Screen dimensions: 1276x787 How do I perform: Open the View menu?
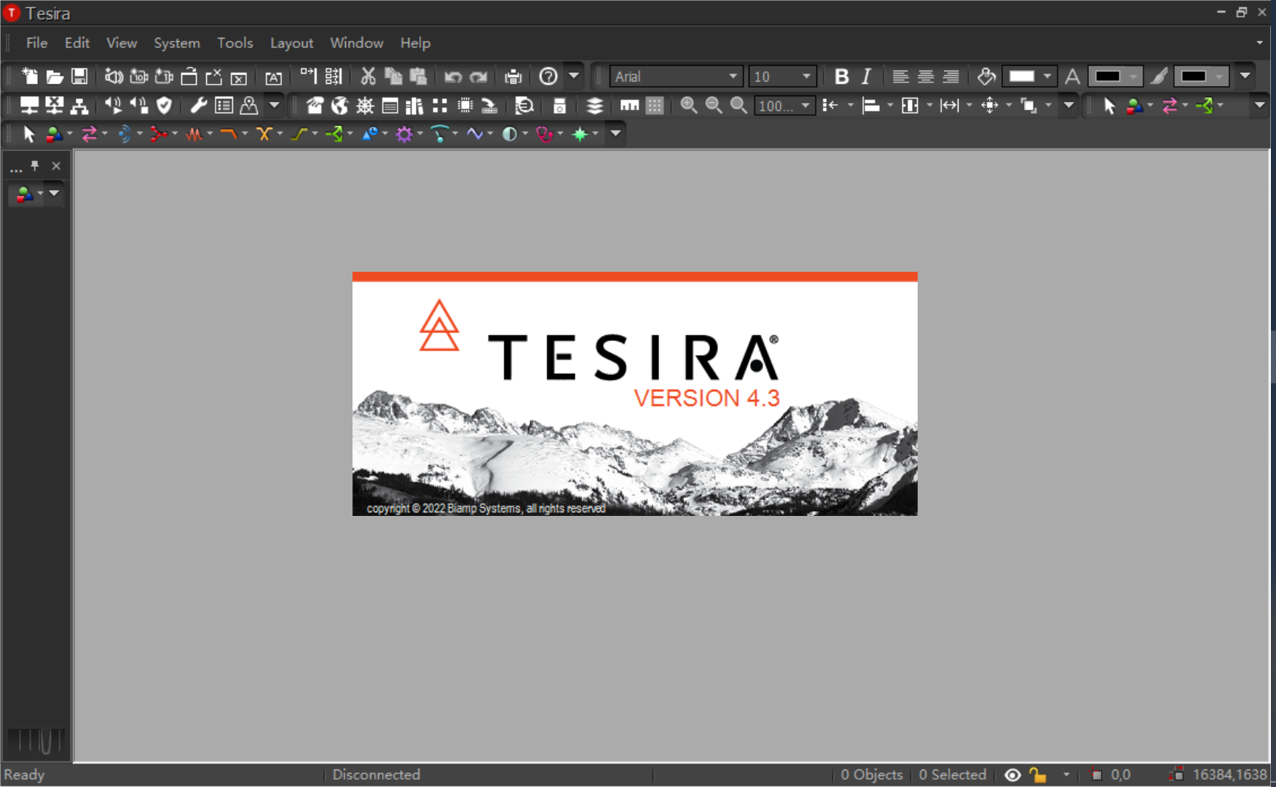122,43
